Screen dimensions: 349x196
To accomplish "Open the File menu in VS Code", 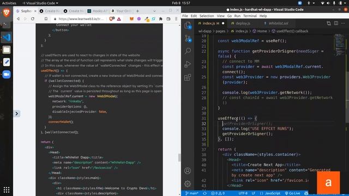I will pos(185,16).
